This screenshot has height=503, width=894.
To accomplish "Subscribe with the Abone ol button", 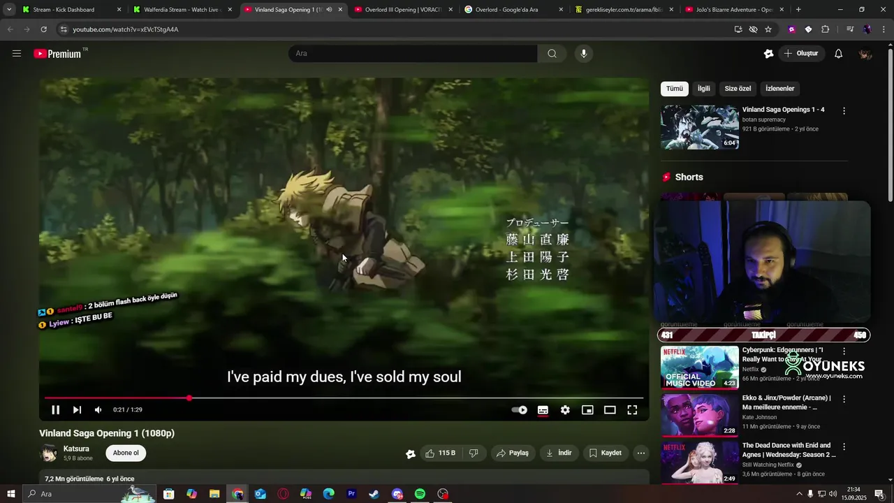I will [126, 453].
